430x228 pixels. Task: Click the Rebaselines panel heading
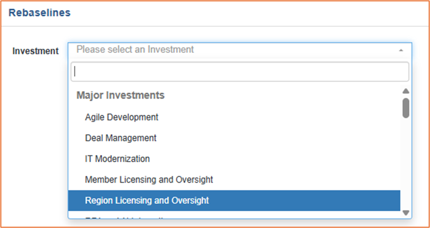tap(39, 13)
